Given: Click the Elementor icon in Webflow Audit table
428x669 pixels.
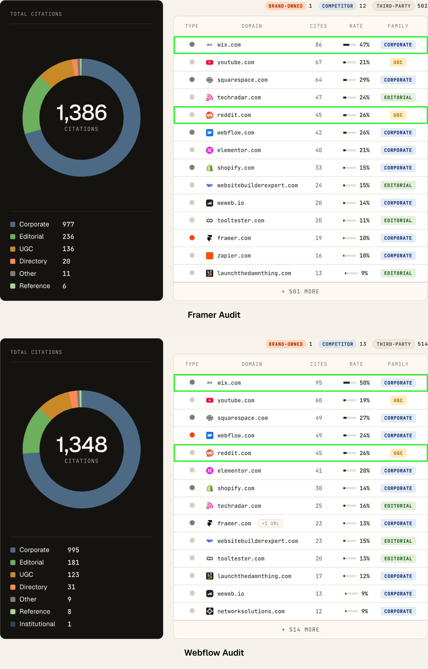Looking at the screenshot, I should 210,471.
